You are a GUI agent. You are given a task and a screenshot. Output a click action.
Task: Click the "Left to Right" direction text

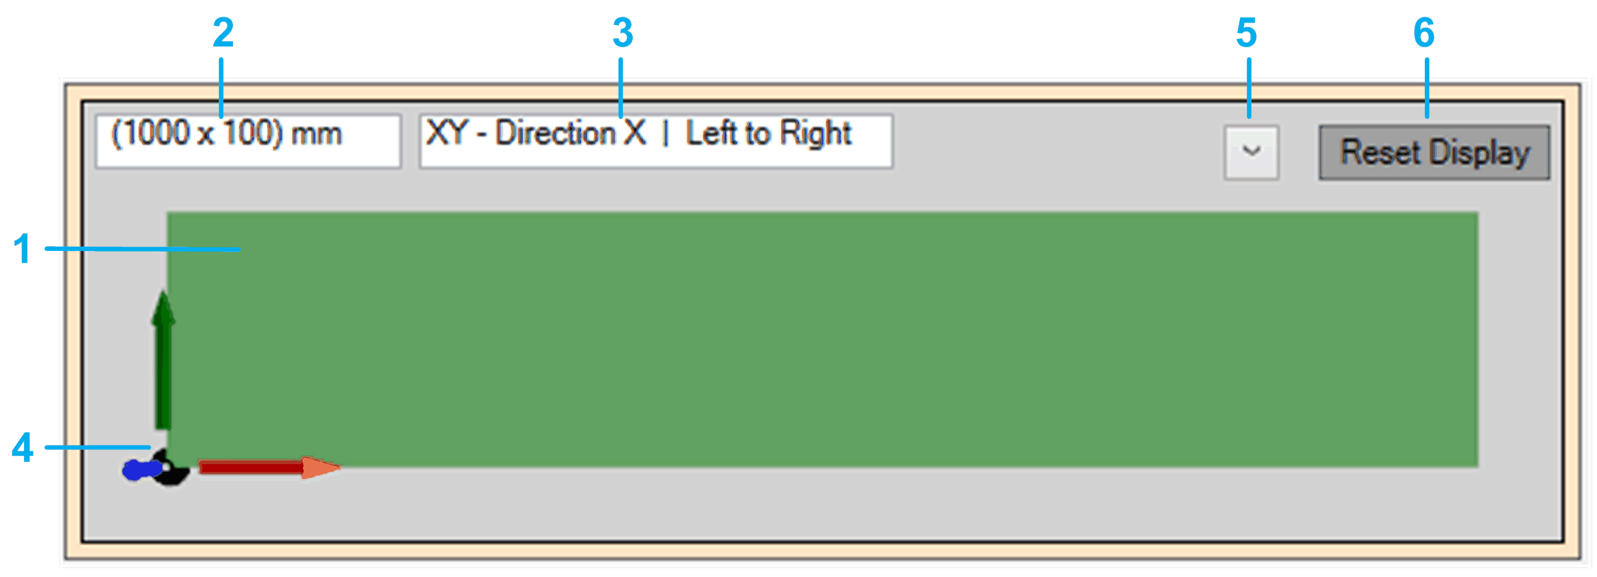pos(769,133)
